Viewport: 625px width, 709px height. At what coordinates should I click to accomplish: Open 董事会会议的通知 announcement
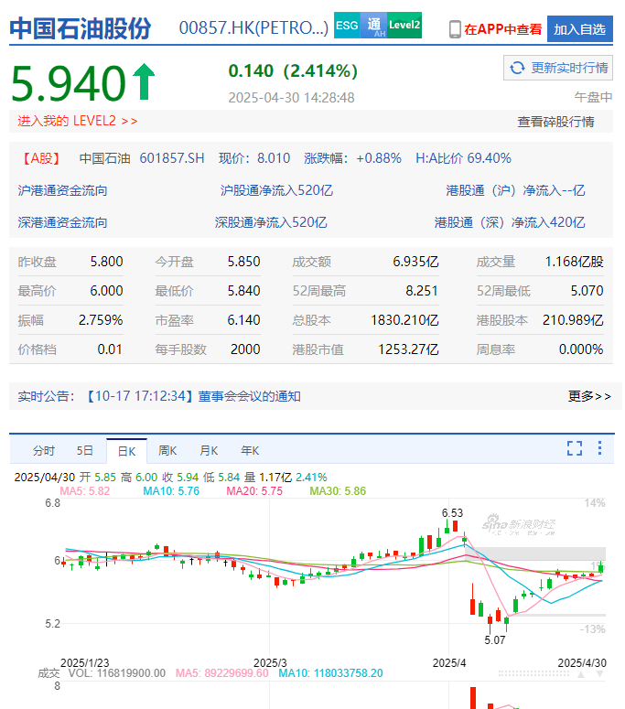click(x=249, y=396)
